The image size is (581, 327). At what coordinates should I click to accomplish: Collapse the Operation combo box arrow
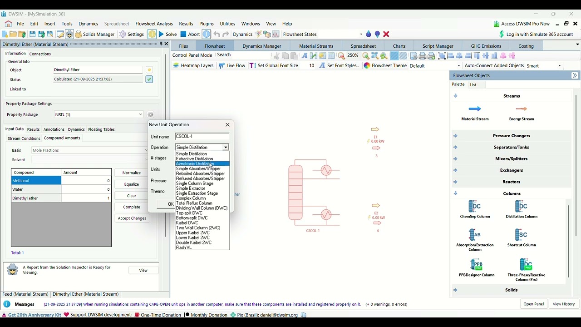point(226,148)
